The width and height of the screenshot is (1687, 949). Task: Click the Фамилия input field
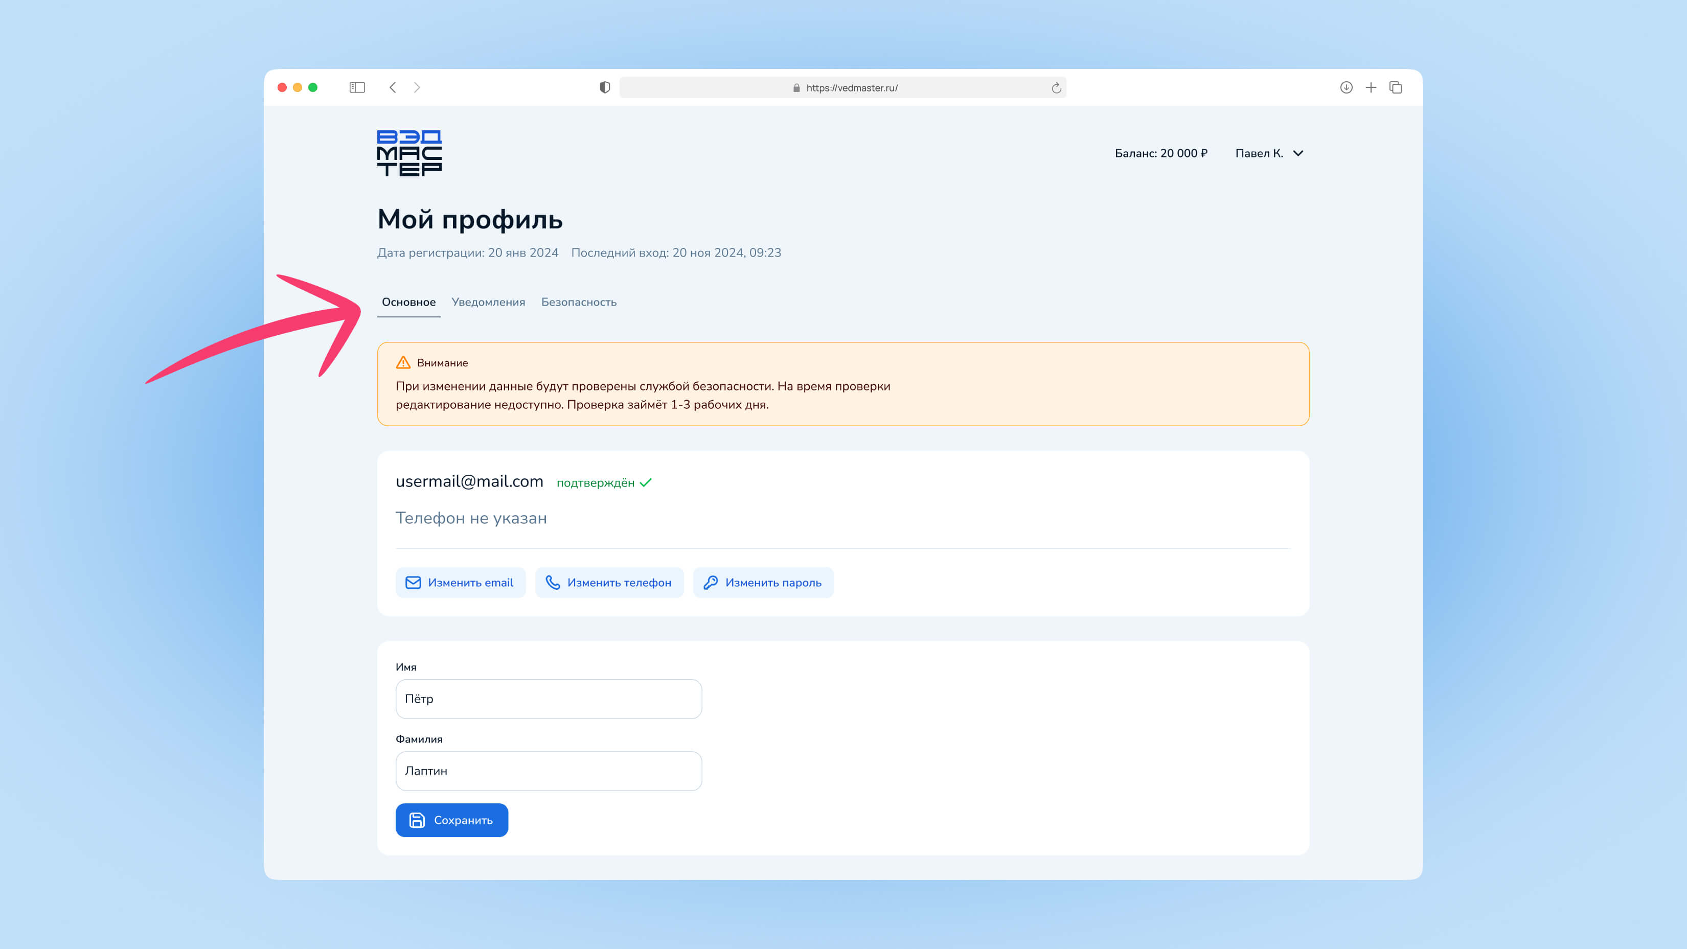click(x=548, y=771)
